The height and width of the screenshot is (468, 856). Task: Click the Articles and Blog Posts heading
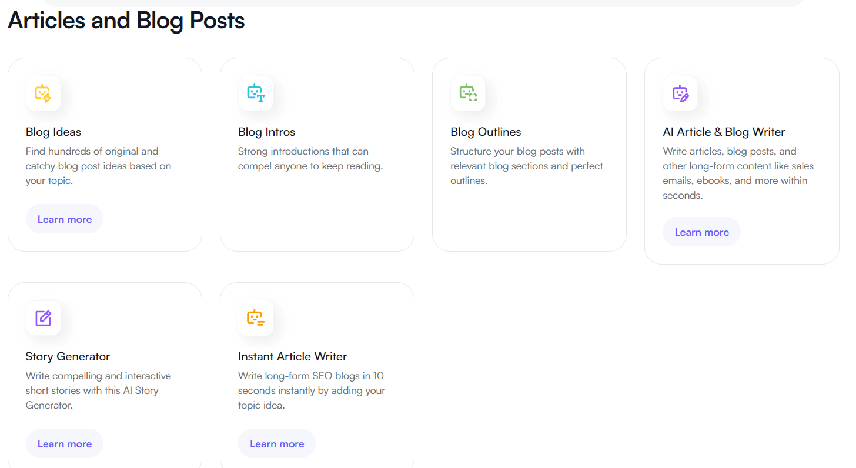click(126, 21)
